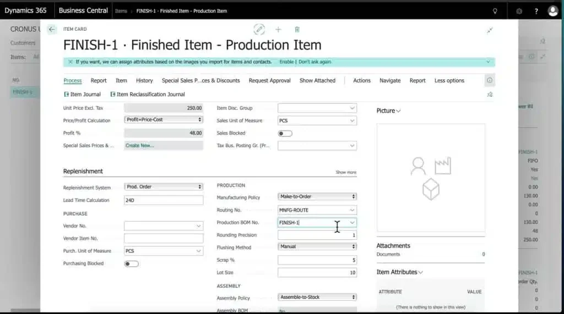The height and width of the screenshot is (314, 564).
Task: Open Item Journal action
Action: pyautogui.click(x=83, y=94)
